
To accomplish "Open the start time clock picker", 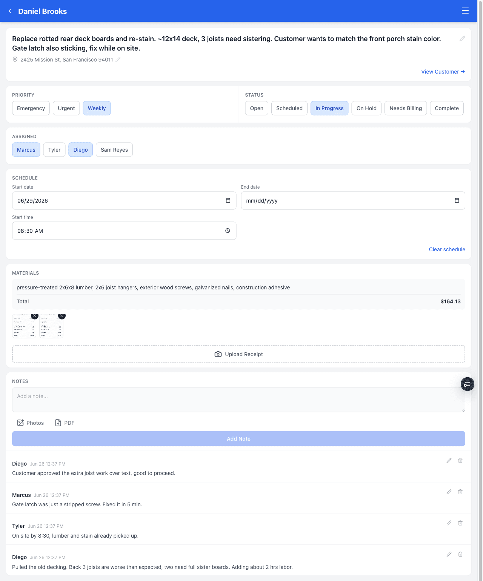I will tap(228, 231).
